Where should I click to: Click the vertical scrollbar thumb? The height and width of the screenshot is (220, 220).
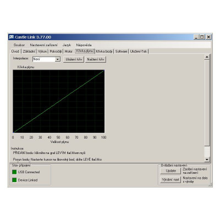207,103
